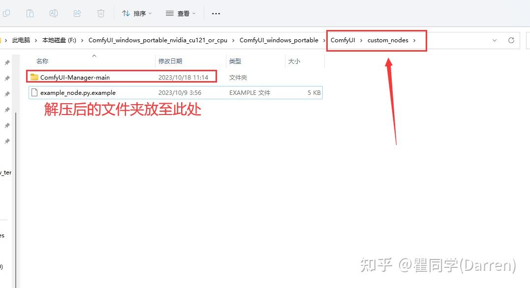The height and width of the screenshot is (288, 530).
Task: Click a pinned item in the sidebar
Action: point(7,63)
